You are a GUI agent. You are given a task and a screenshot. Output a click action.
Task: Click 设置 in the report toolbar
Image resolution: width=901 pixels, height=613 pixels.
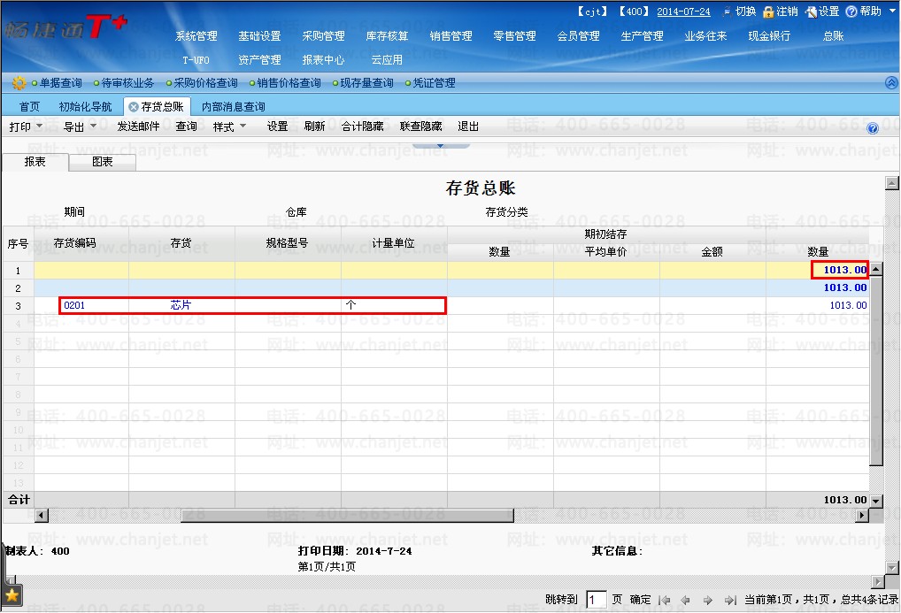point(278,126)
